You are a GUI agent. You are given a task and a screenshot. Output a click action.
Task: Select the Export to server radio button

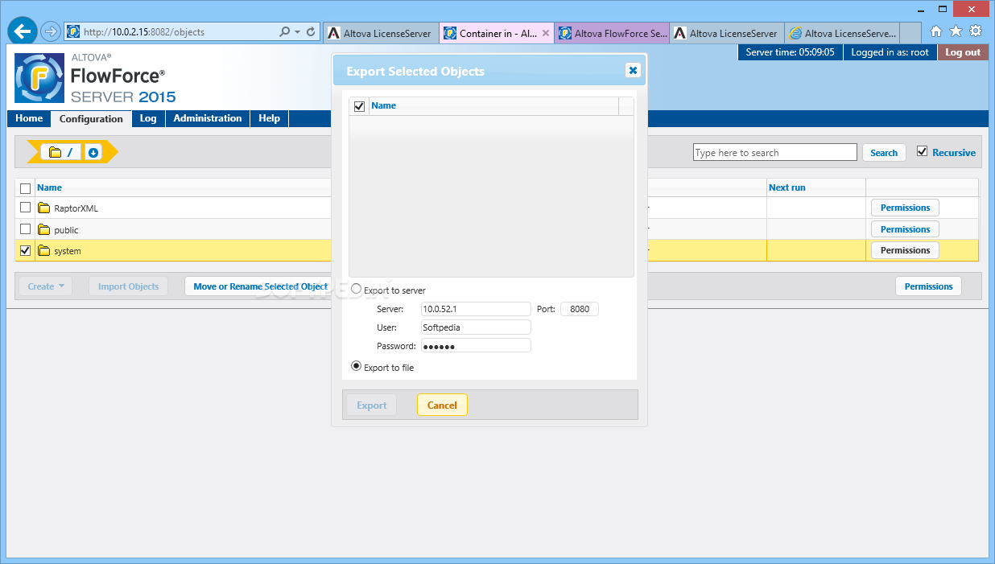point(357,289)
